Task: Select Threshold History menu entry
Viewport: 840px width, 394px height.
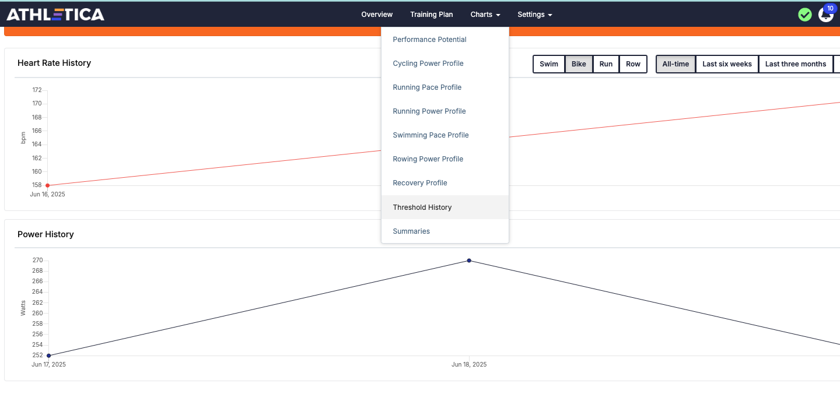Action: point(445,207)
